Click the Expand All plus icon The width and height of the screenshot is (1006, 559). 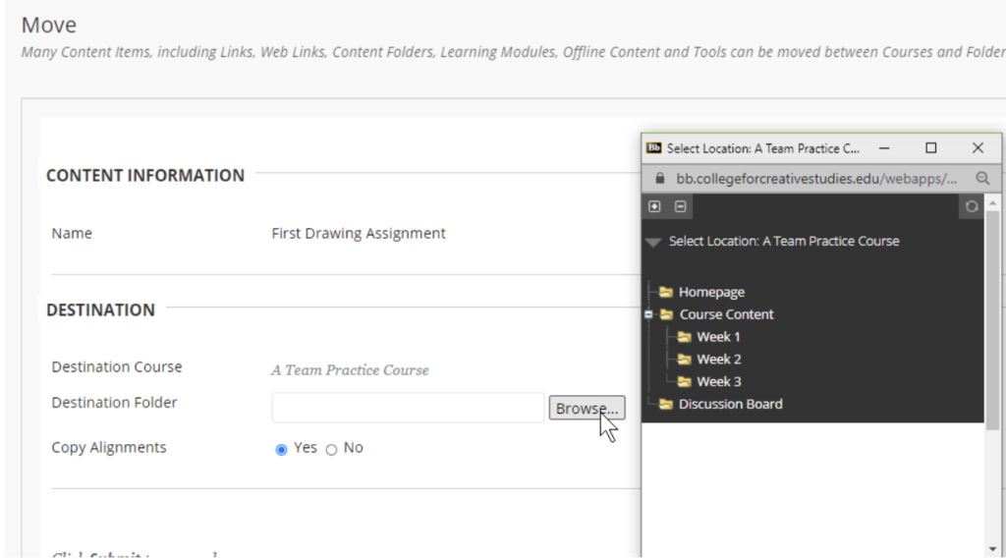click(x=655, y=206)
